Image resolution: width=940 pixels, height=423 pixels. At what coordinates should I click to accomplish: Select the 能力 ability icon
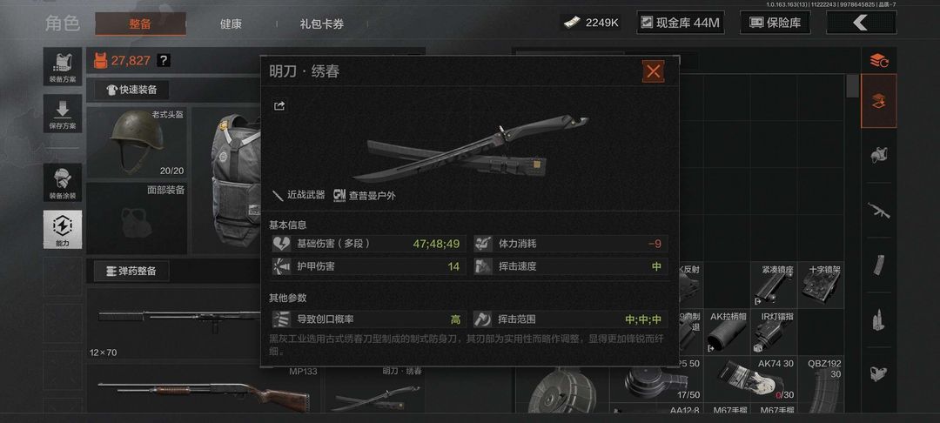tap(63, 230)
